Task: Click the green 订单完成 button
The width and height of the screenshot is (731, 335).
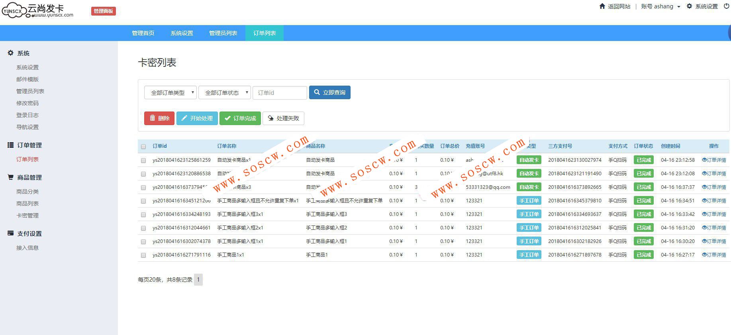Action: 240,118
